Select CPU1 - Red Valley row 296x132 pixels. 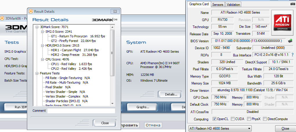[72, 64]
